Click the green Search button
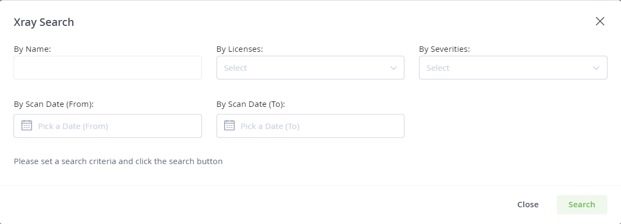This screenshot has height=224, width=621. pyautogui.click(x=582, y=205)
